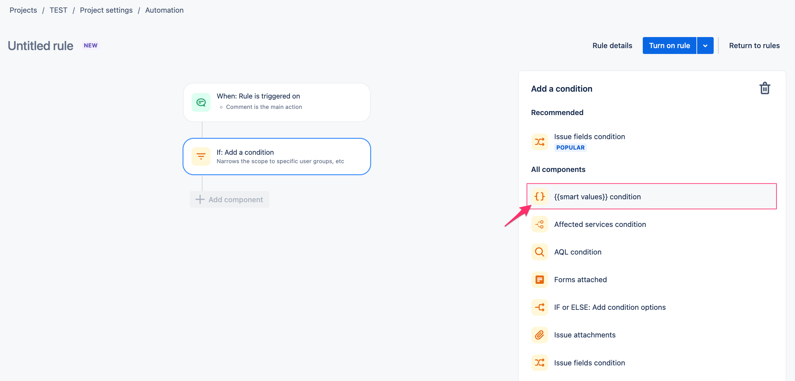Click the filter icon on the If condition card

(201, 156)
